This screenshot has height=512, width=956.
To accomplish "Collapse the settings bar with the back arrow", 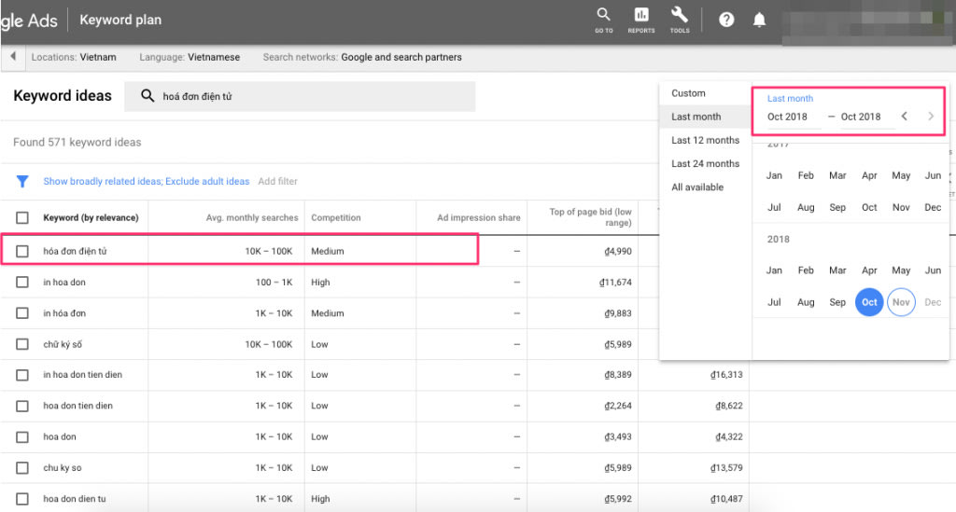I will pyautogui.click(x=13, y=57).
